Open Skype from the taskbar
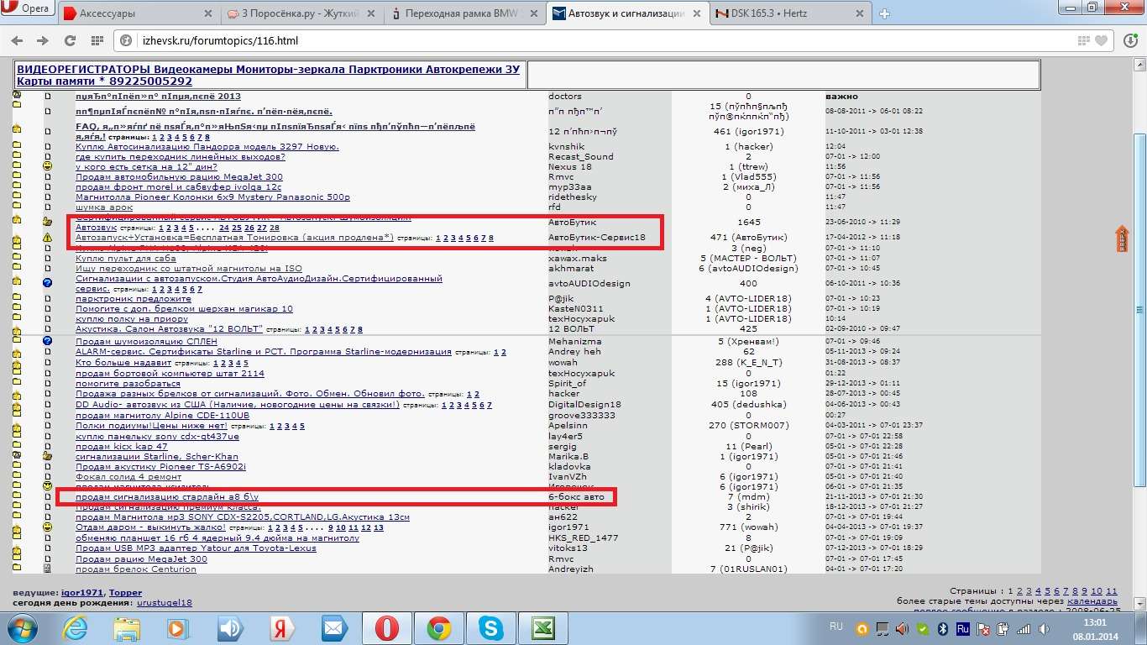The height and width of the screenshot is (645, 1147). point(491,627)
